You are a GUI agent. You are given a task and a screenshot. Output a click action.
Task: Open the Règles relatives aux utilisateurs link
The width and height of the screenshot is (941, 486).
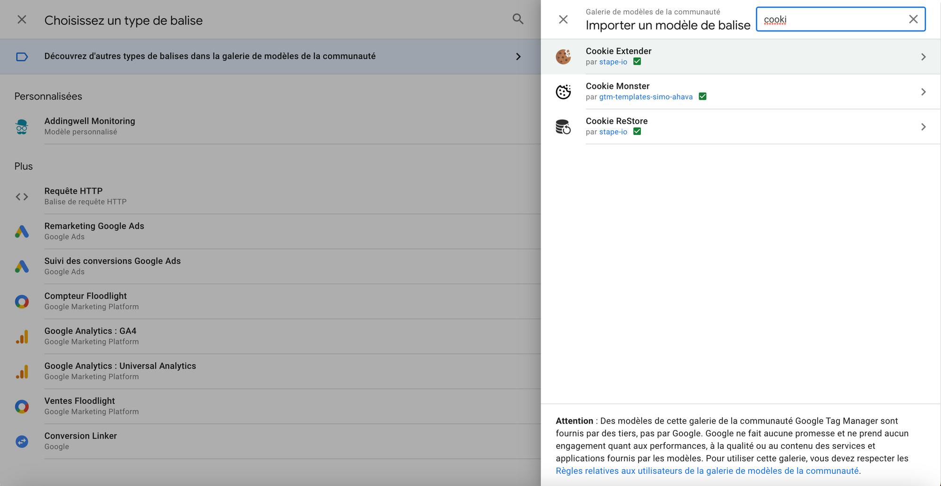pos(707,471)
